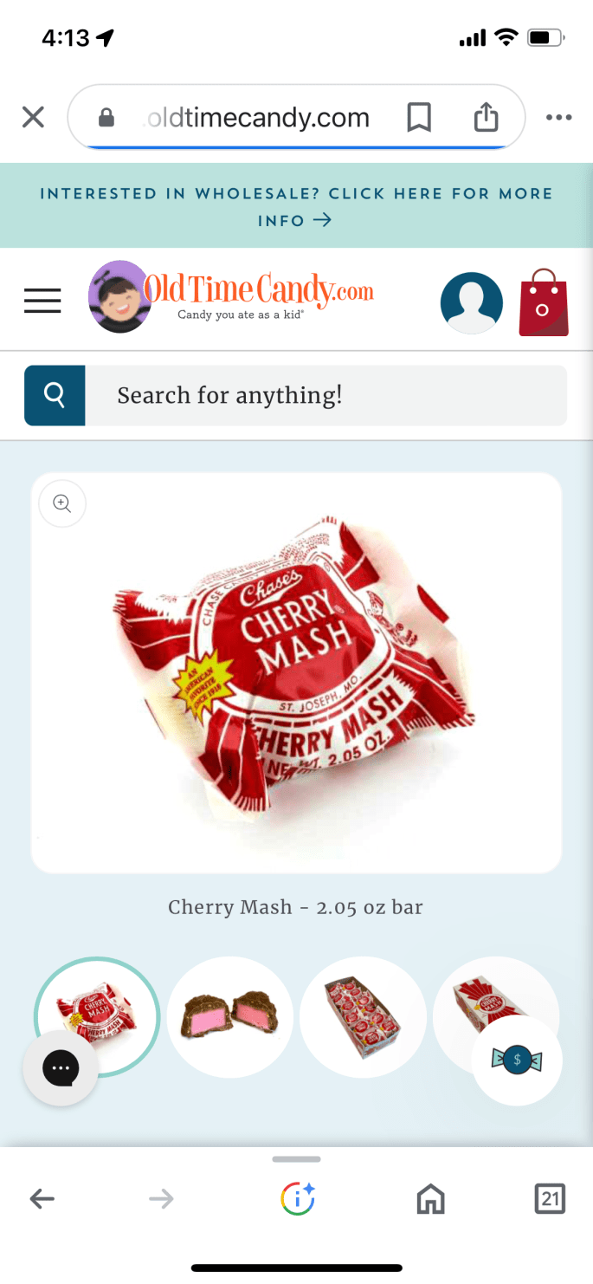This screenshot has width=593, height=1284.
Task: Open the candy rewards dollar icon
Action: coord(517,1059)
